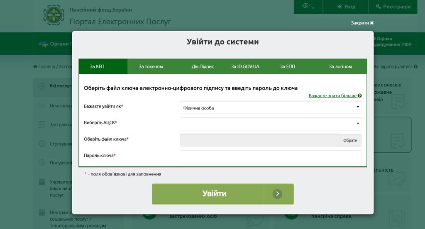The width and height of the screenshot is (425, 229).
Task: Switch to the За КЕП tab
Action: pyautogui.click(x=103, y=66)
